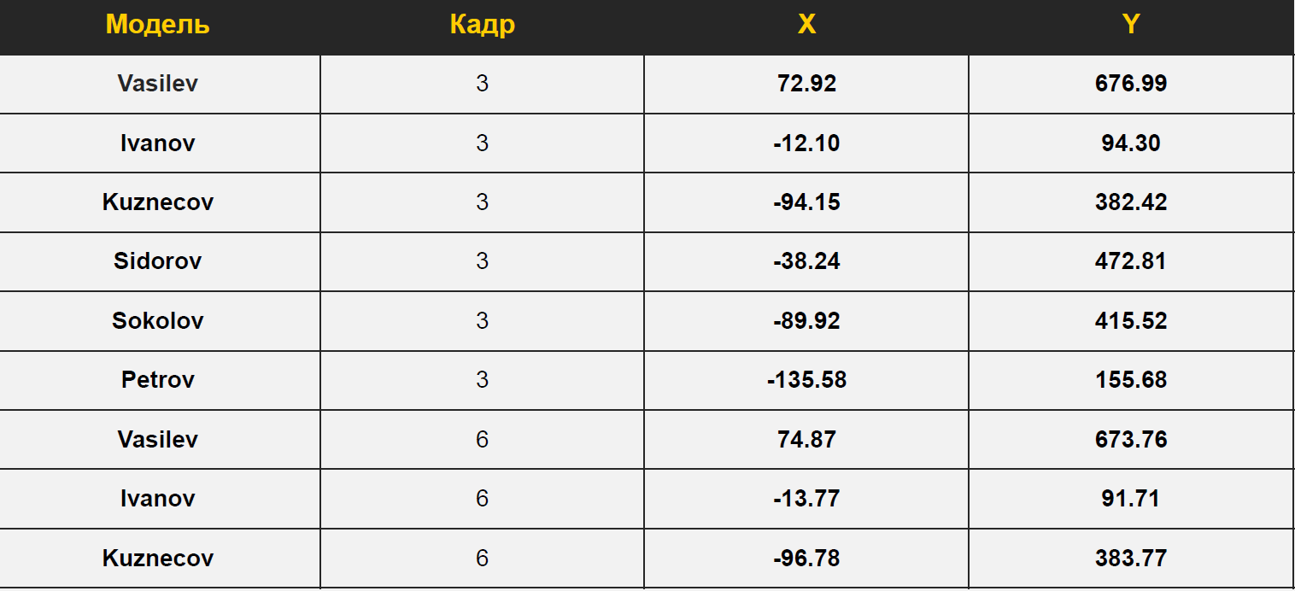1295x591 pixels.
Task: Select the first Kuznecov name cell
Action: point(158,202)
